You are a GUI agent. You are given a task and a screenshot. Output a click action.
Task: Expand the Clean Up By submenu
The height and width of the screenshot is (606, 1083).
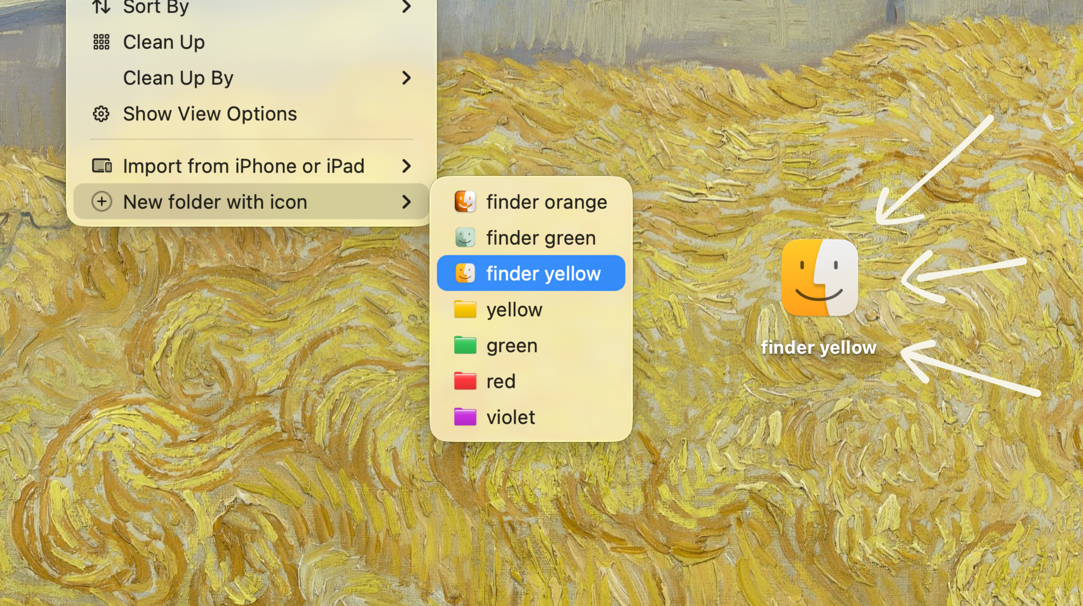[406, 78]
